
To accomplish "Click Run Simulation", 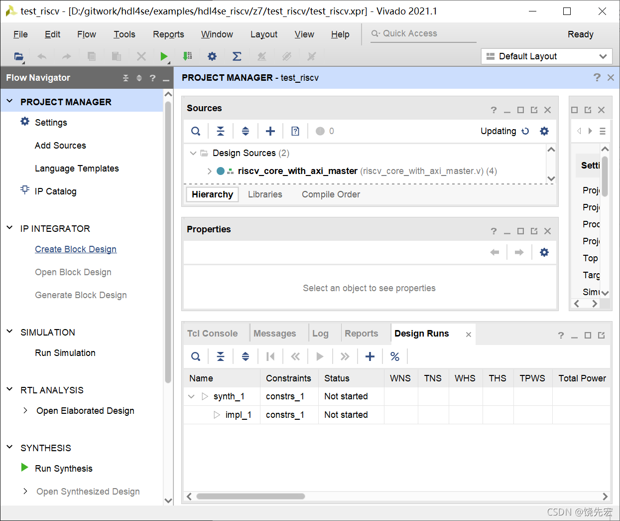I will pyautogui.click(x=65, y=353).
